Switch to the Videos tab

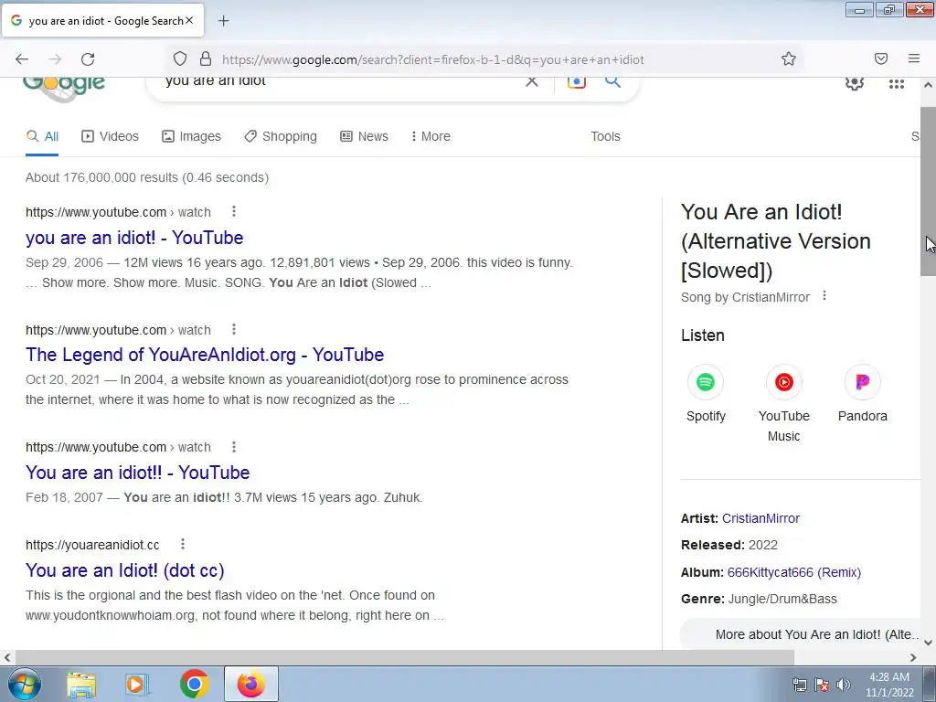(x=110, y=136)
